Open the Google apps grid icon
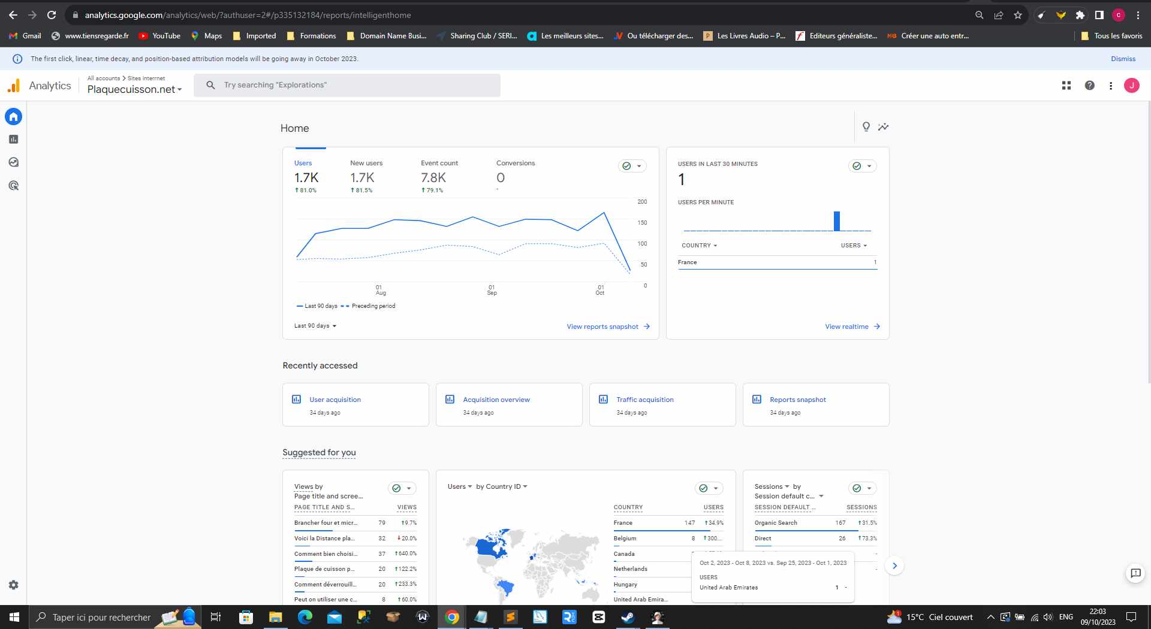The height and width of the screenshot is (629, 1151). (x=1066, y=86)
